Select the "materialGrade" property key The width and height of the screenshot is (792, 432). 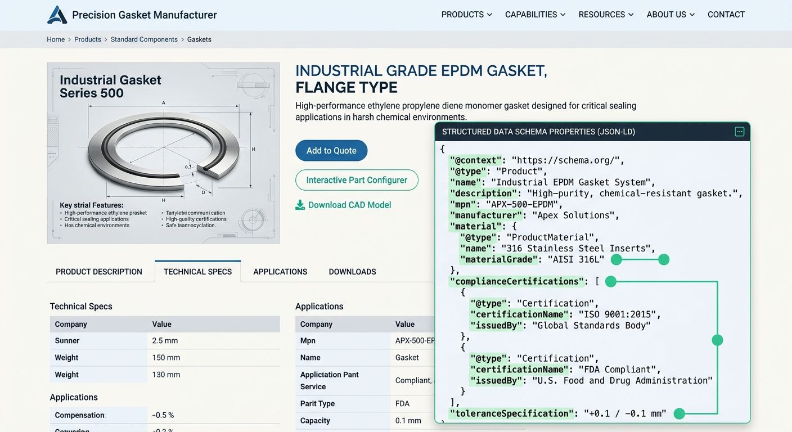point(499,259)
